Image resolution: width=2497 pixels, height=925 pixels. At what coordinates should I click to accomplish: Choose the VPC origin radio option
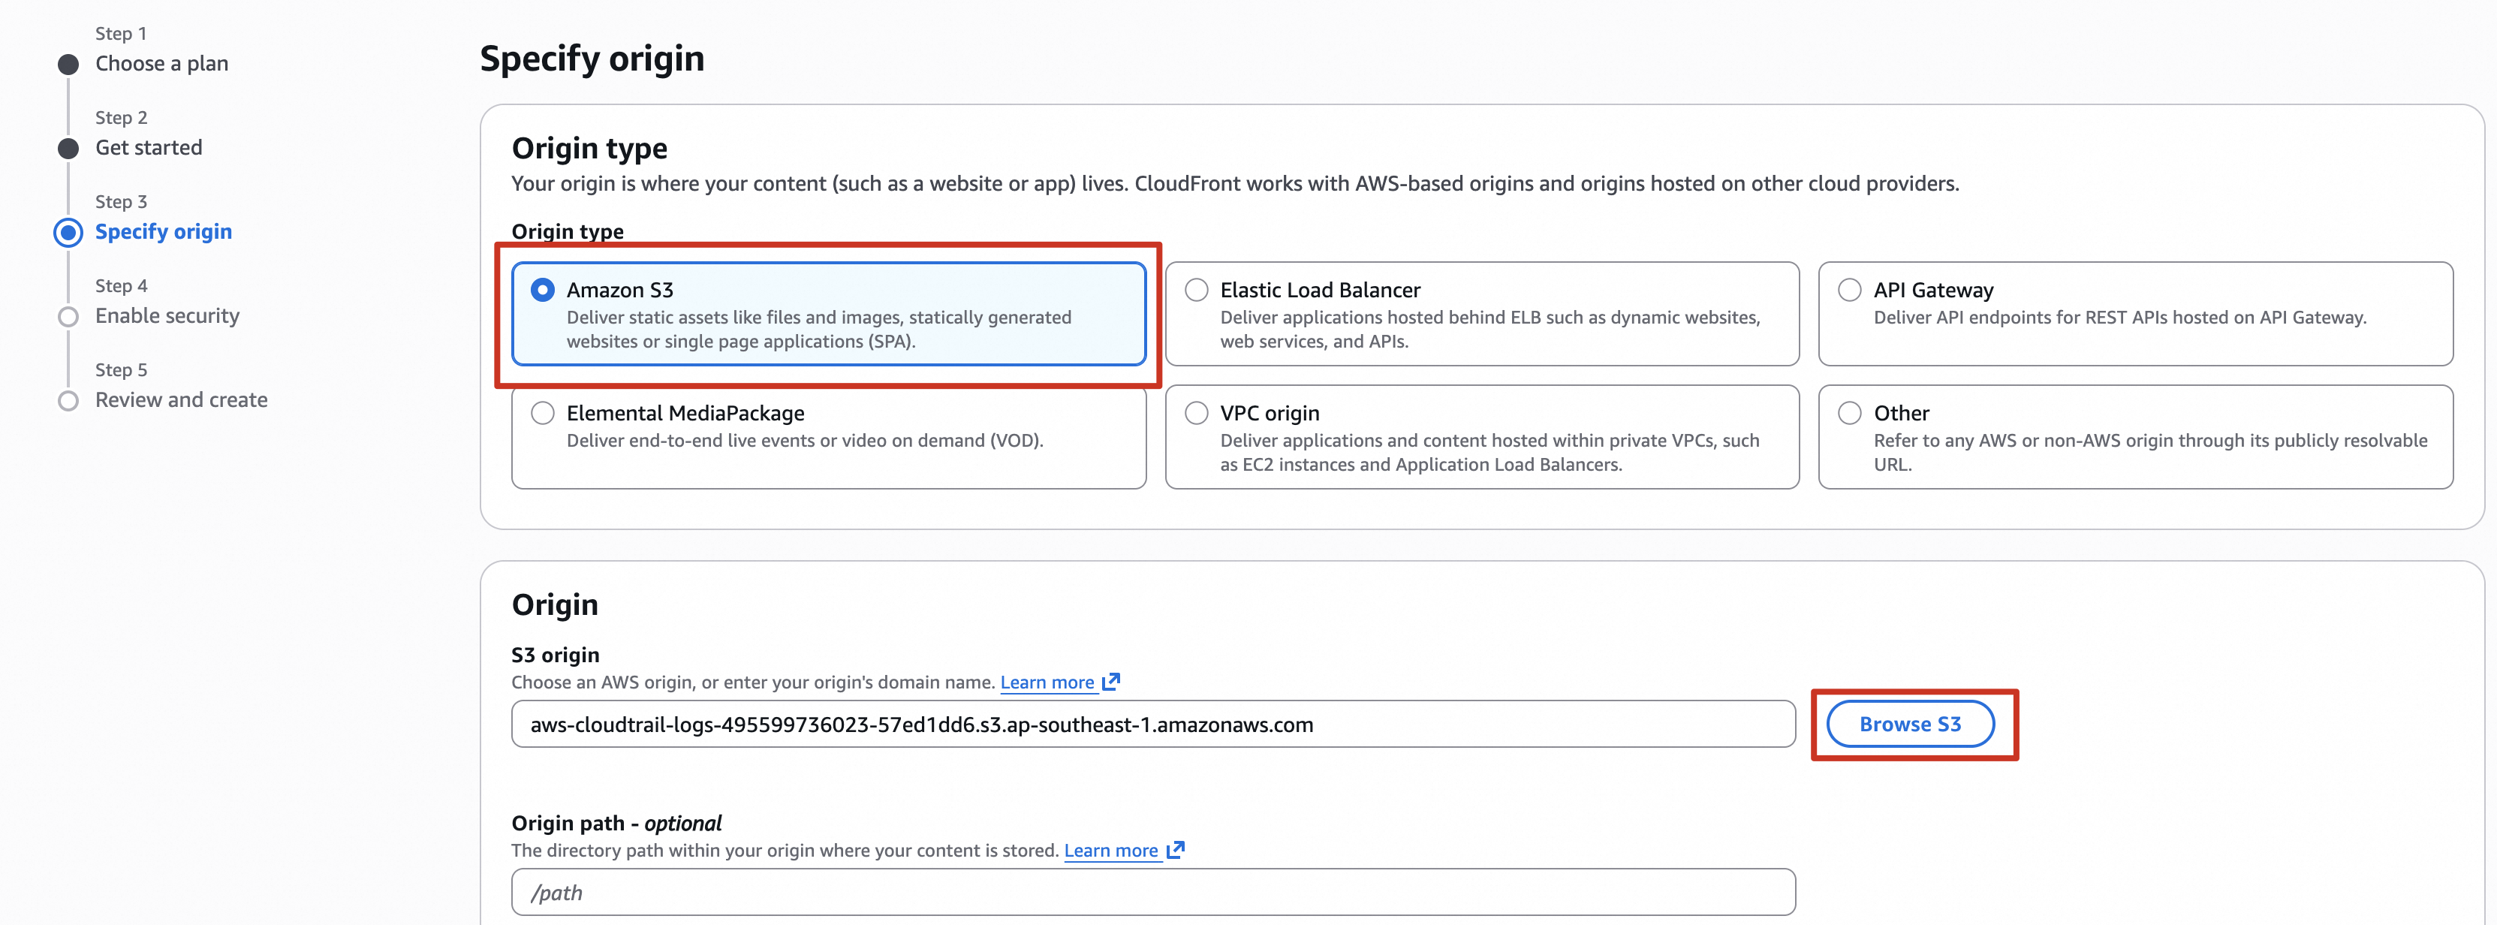(x=1196, y=413)
